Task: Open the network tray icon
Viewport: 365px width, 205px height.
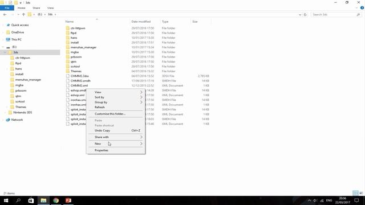Action: [x=322, y=200]
